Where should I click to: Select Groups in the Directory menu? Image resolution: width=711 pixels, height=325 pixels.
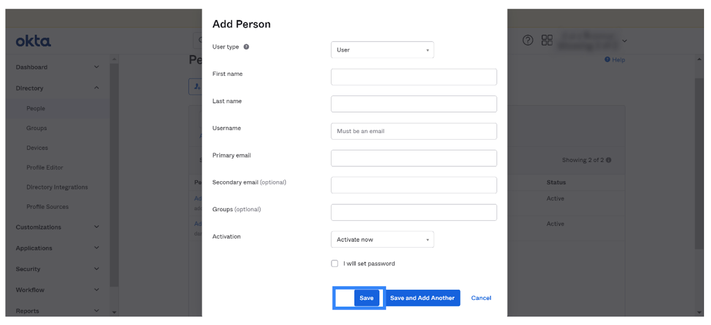pos(36,128)
